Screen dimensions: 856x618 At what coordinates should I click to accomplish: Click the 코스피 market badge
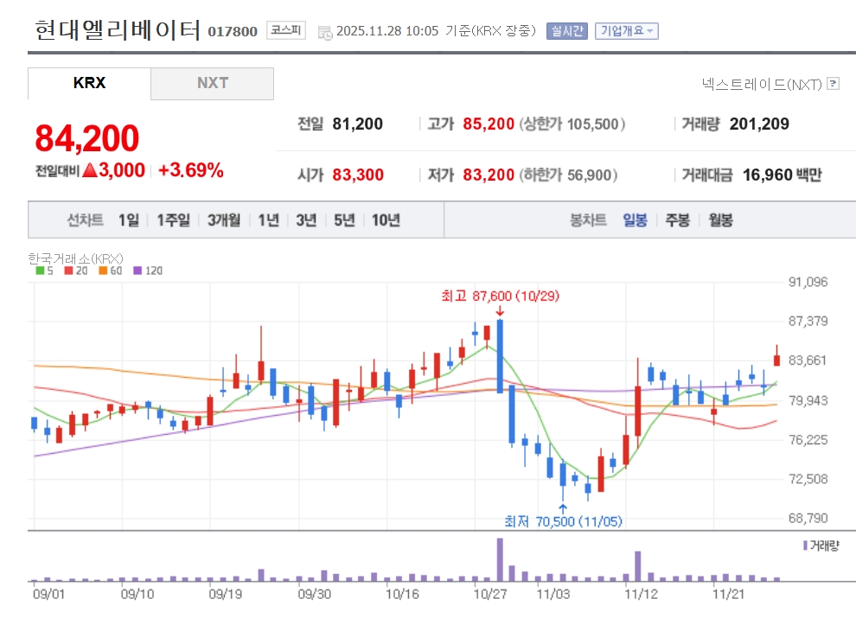click(286, 30)
